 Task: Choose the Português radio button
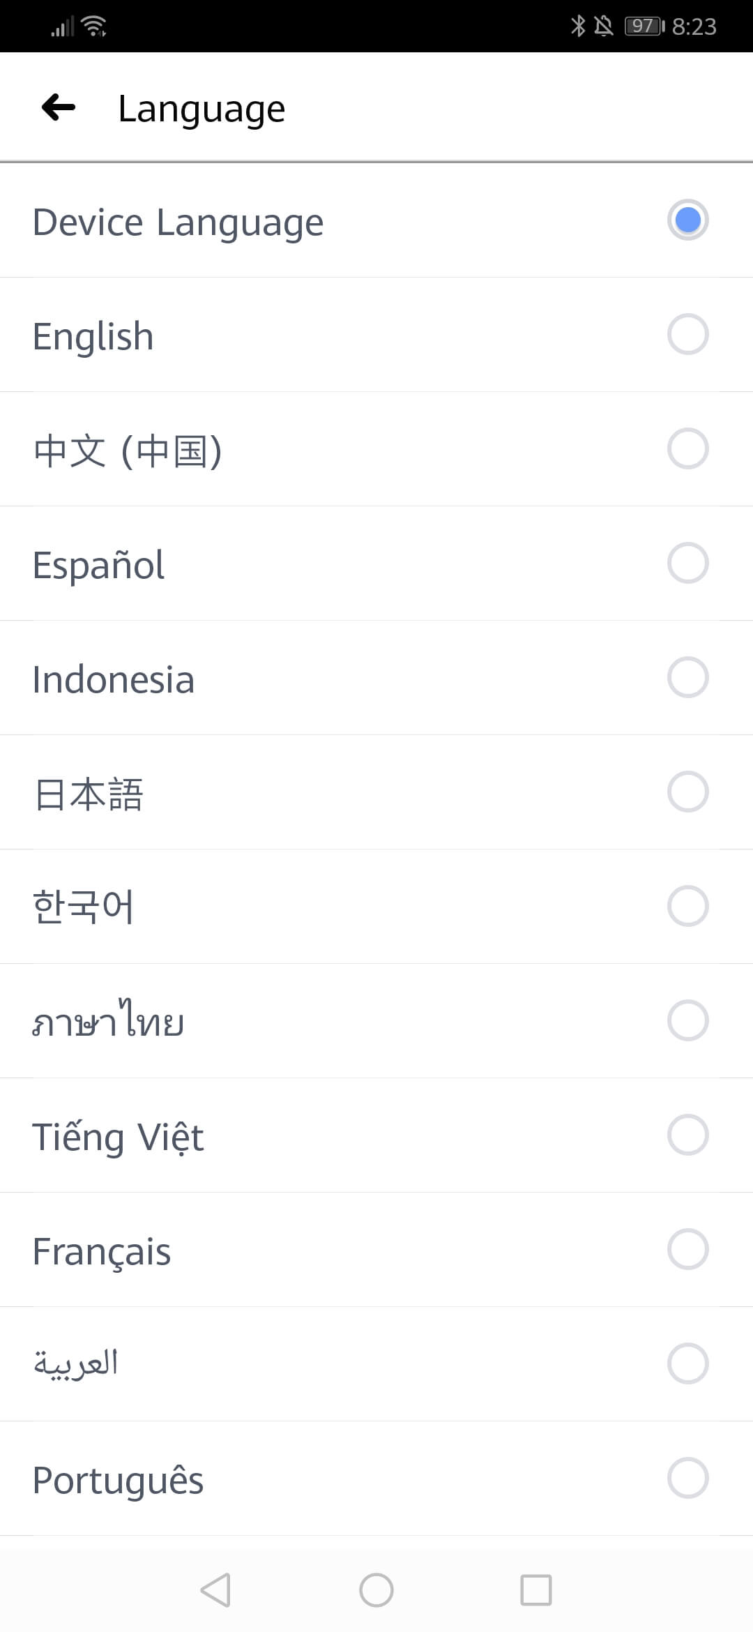point(687,1478)
